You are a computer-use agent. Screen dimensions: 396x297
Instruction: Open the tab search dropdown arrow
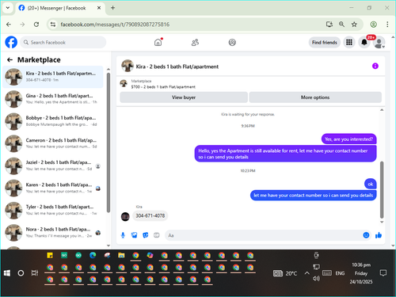tap(8, 8)
